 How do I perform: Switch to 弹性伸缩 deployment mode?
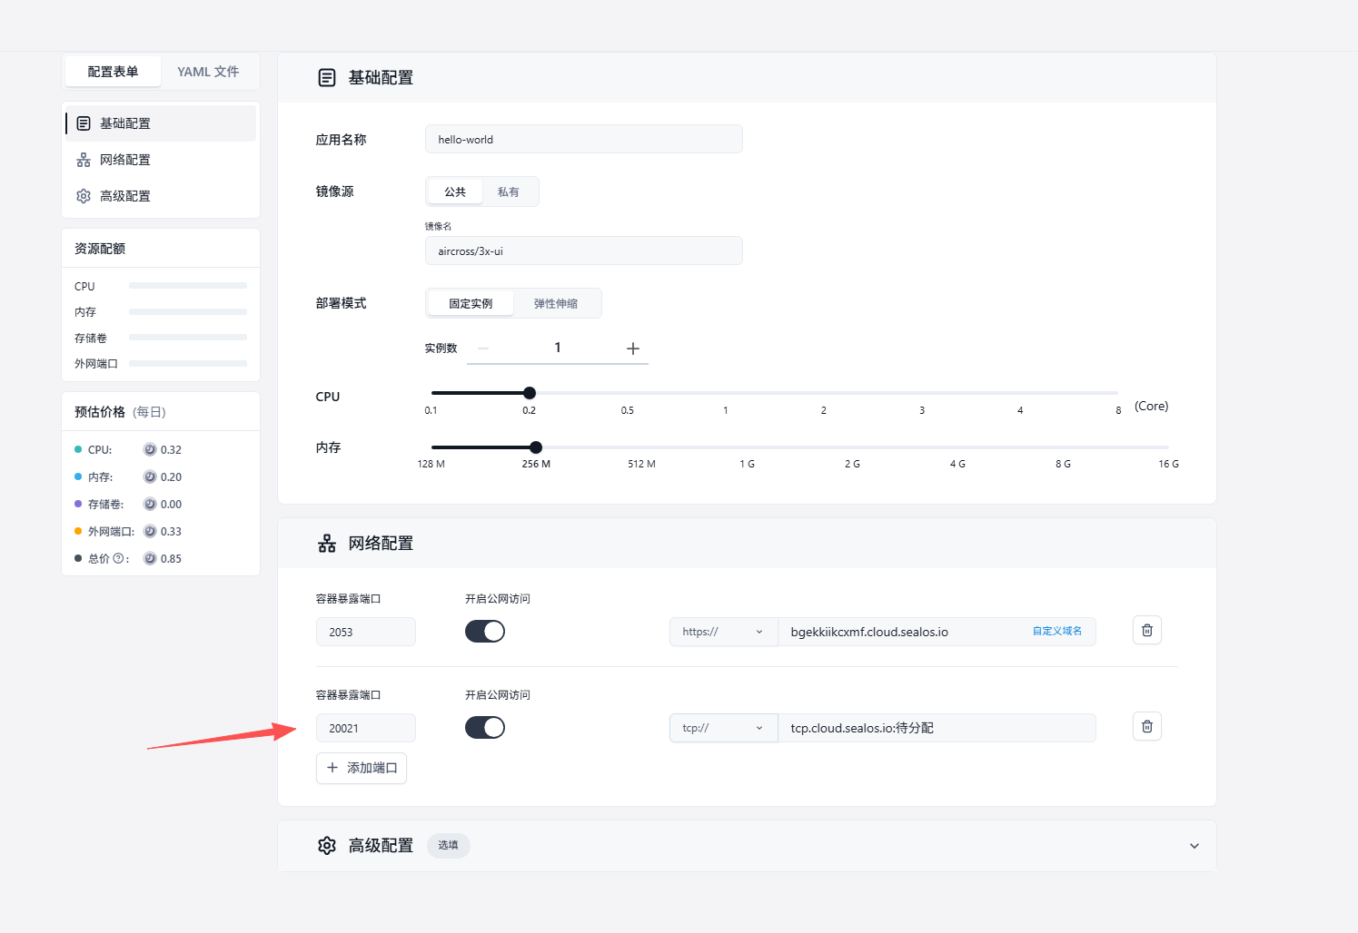tap(556, 304)
